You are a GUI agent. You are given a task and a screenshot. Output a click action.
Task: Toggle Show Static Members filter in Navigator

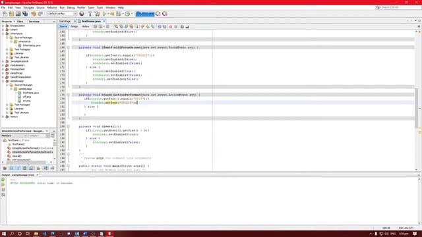click(x=18, y=169)
